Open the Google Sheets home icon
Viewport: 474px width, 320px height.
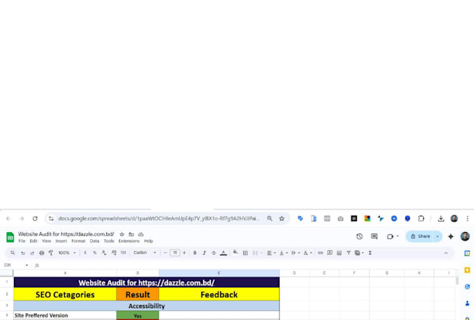pyautogui.click(x=10, y=238)
